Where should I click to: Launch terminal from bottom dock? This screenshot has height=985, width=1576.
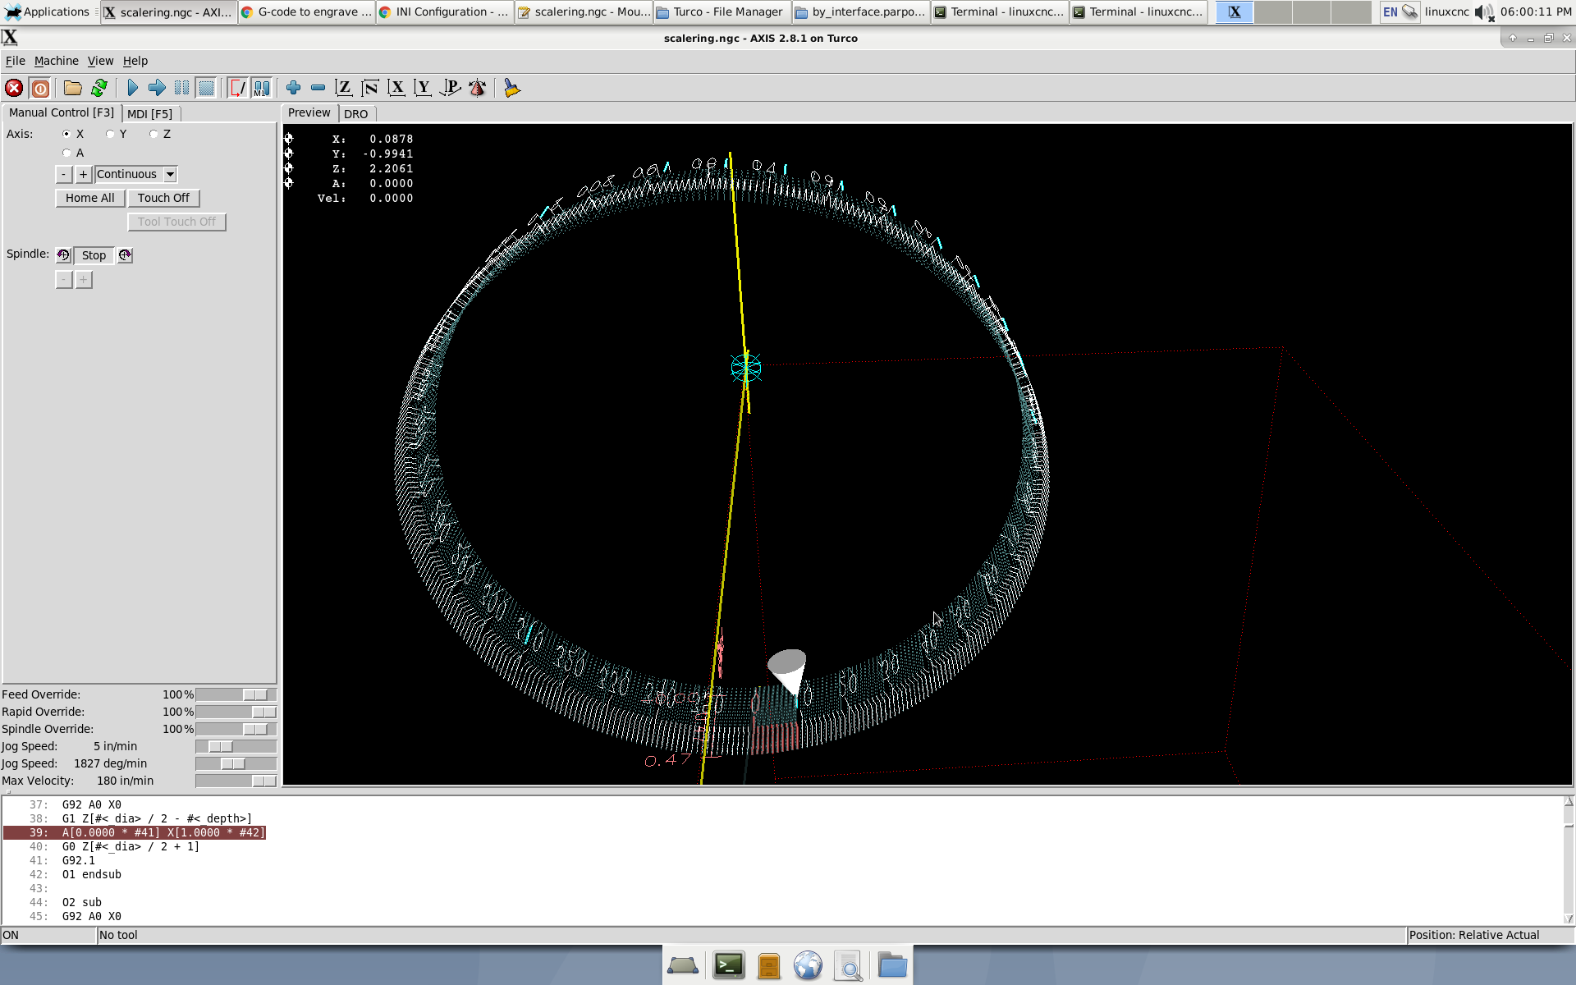[729, 965]
